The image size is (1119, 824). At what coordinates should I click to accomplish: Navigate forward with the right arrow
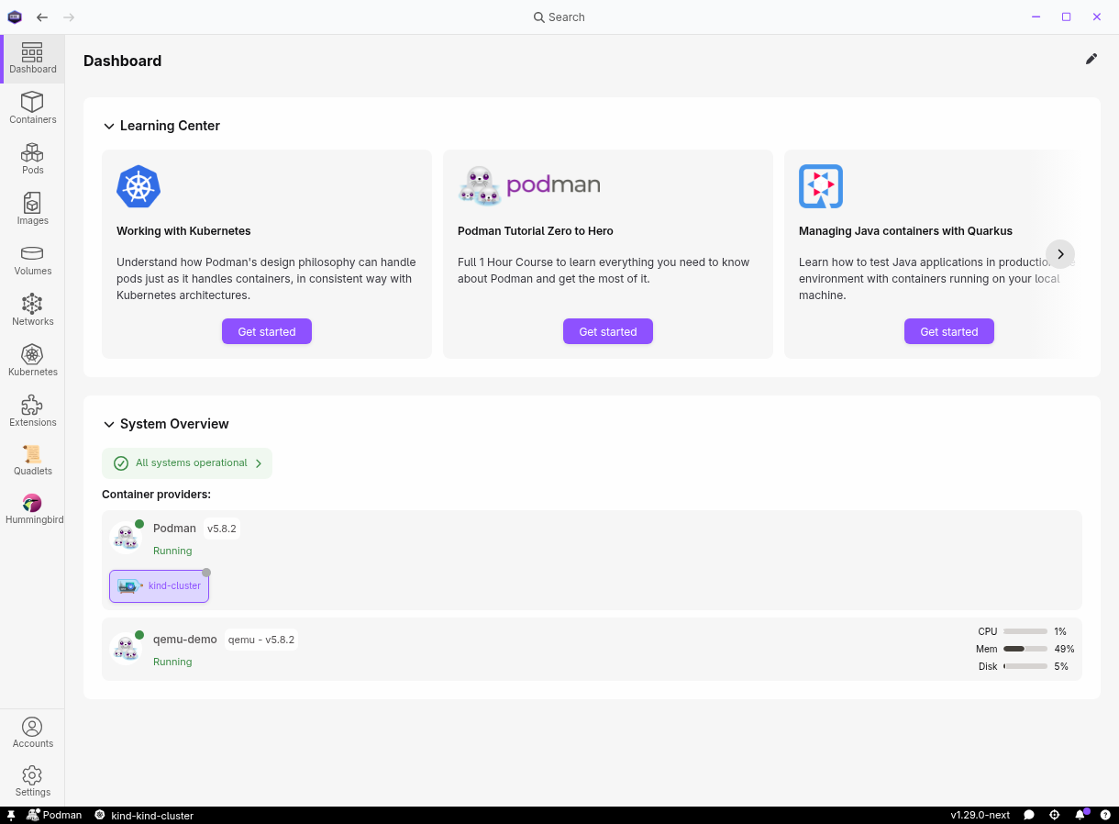70,17
